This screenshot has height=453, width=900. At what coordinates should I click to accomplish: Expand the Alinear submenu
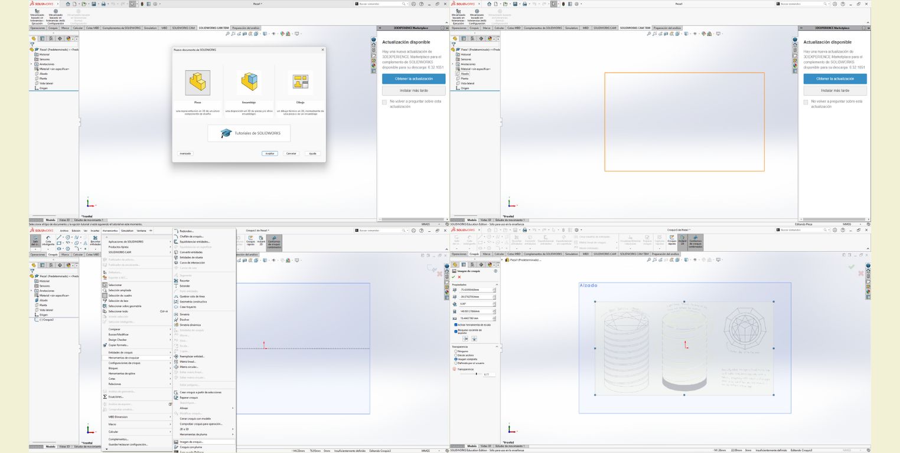(x=204, y=408)
